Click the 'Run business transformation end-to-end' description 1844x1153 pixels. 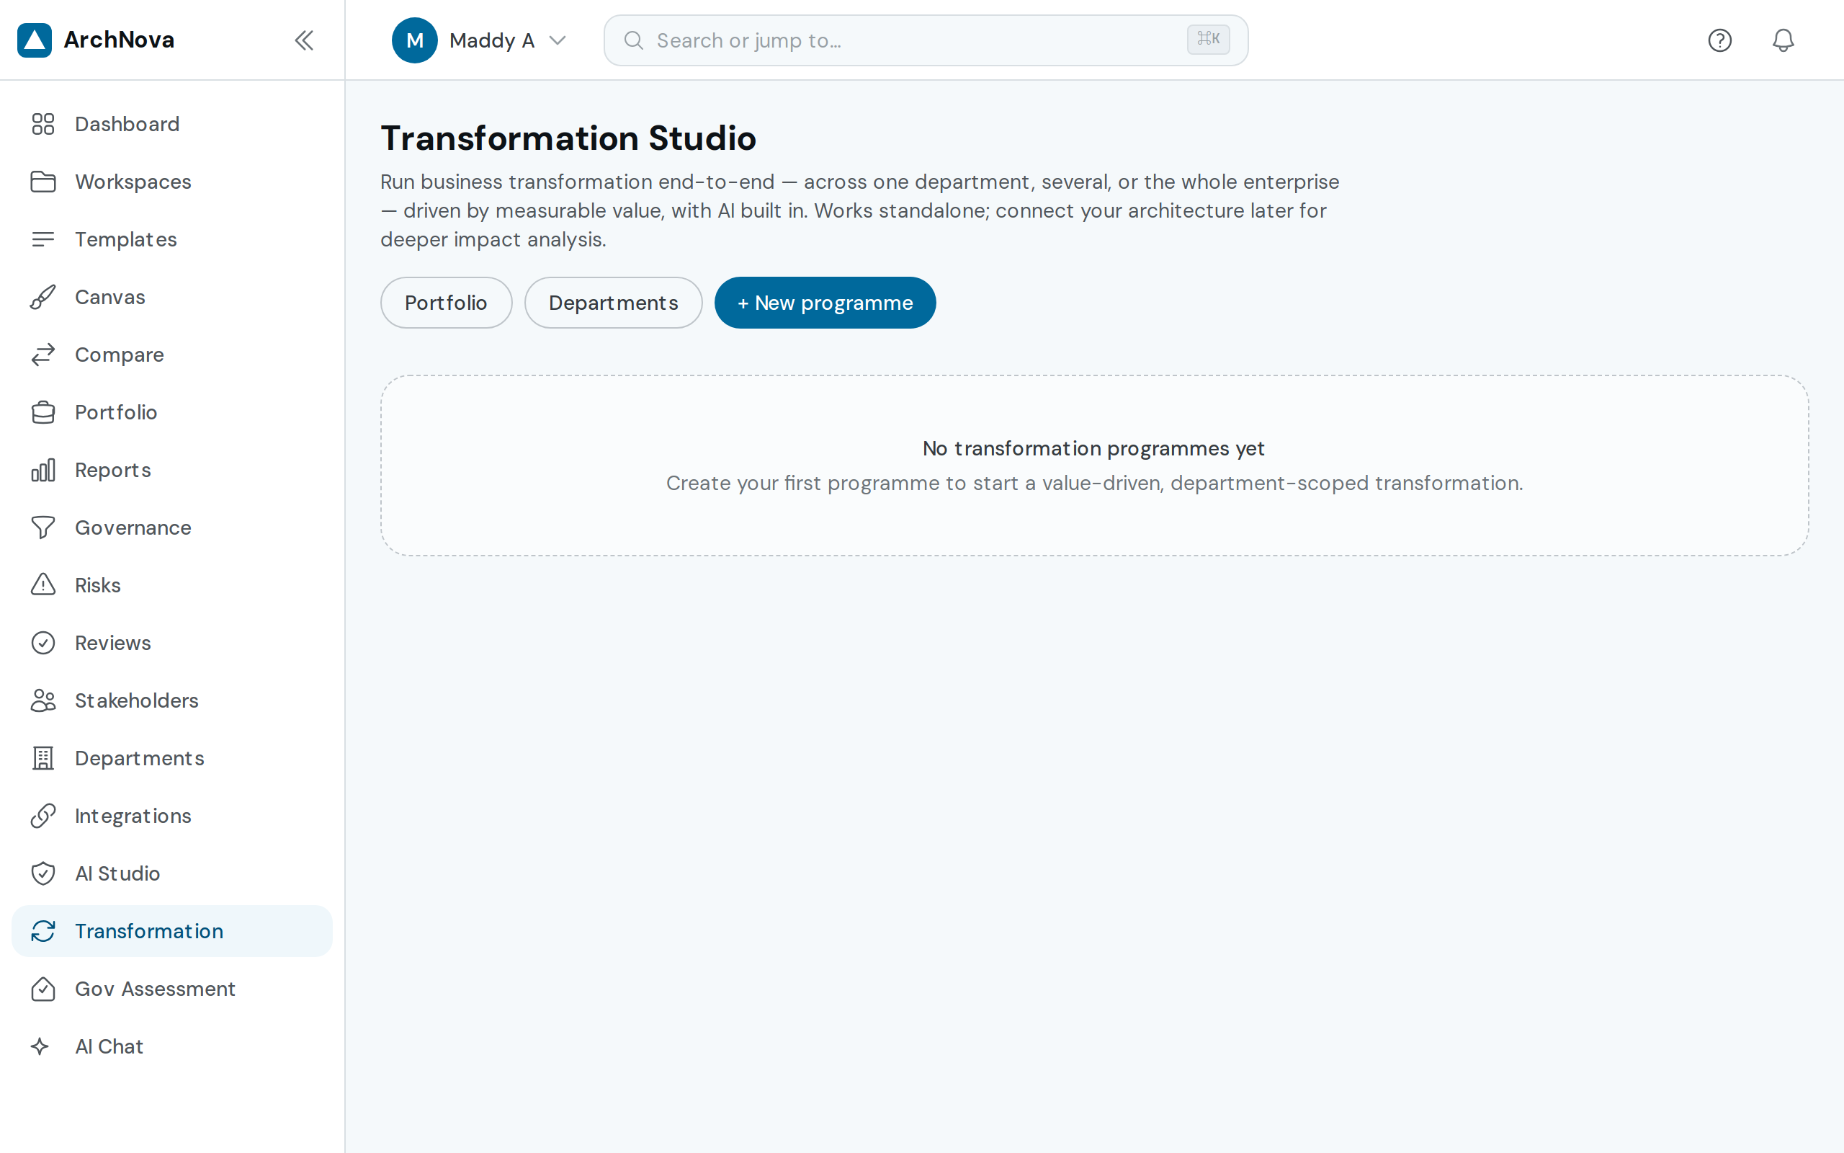tap(859, 210)
